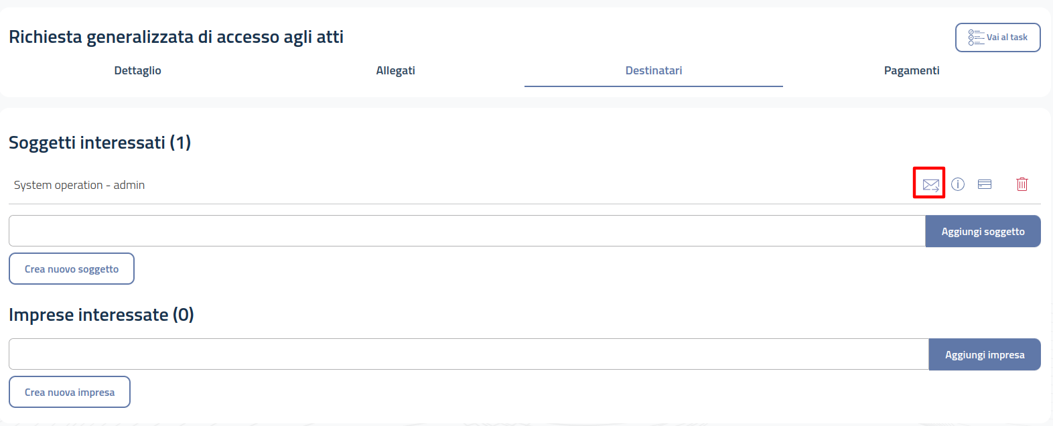Click the payment card icon

tap(985, 184)
